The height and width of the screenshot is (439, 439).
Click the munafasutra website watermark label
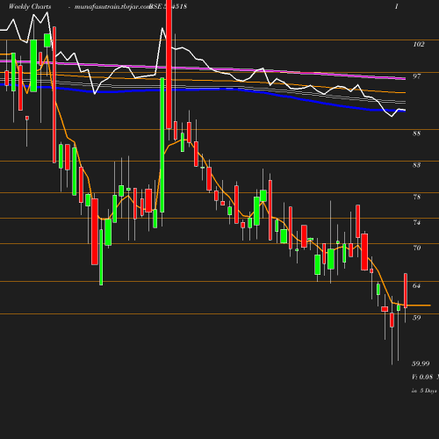(112, 6)
